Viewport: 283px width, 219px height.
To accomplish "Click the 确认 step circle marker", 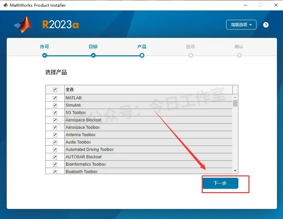I will (x=239, y=55).
